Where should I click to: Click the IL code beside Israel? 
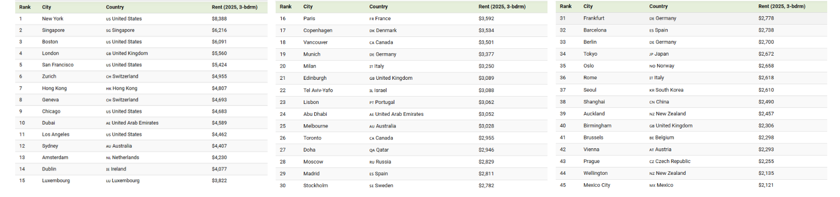(x=372, y=91)
